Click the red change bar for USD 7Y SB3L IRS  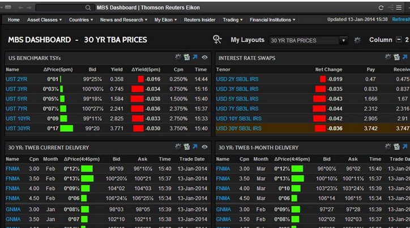320,108
